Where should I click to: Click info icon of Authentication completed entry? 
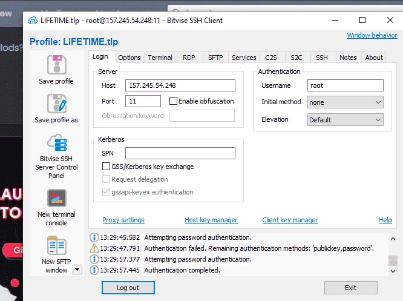tap(94, 270)
